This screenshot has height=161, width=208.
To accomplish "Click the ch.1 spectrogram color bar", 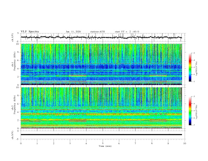I will click(x=190, y=67).
